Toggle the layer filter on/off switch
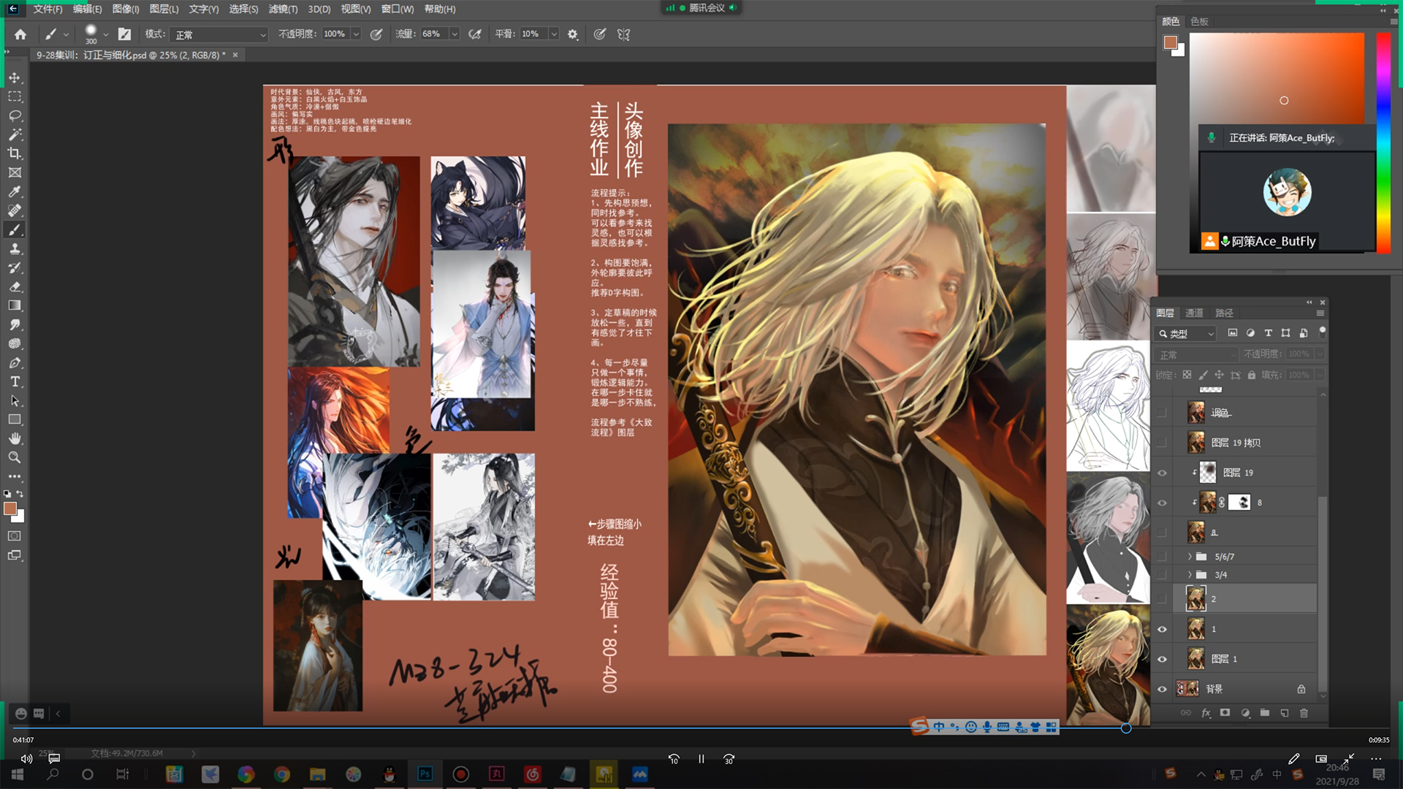The width and height of the screenshot is (1403, 789). [1322, 332]
